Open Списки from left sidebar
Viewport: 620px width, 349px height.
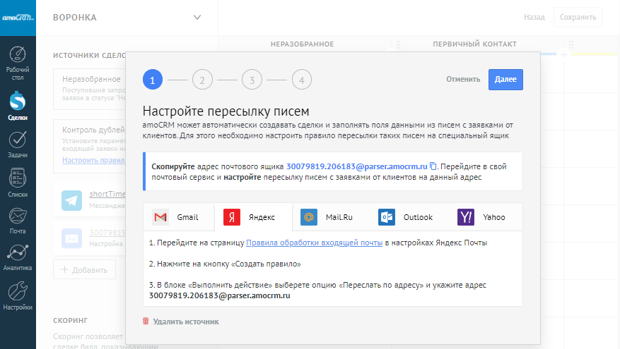(x=18, y=182)
